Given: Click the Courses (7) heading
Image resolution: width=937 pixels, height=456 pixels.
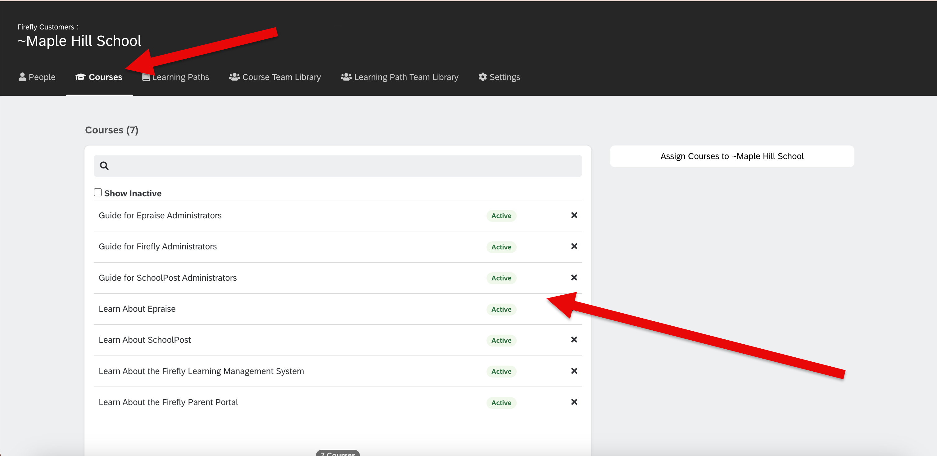Looking at the screenshot, I should coord(112,130).
